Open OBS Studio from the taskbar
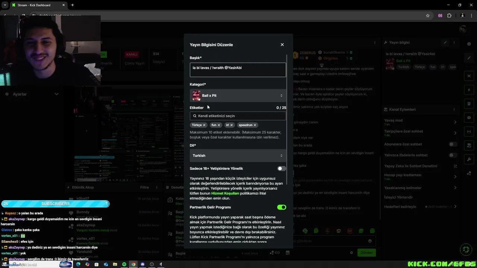The width and height of the screenshot is (477, 268). pyautogui.click(x=152, y=264)
